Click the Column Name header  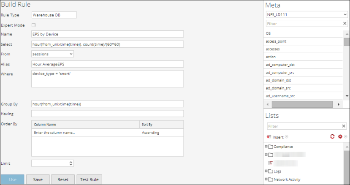click(85, 125)
